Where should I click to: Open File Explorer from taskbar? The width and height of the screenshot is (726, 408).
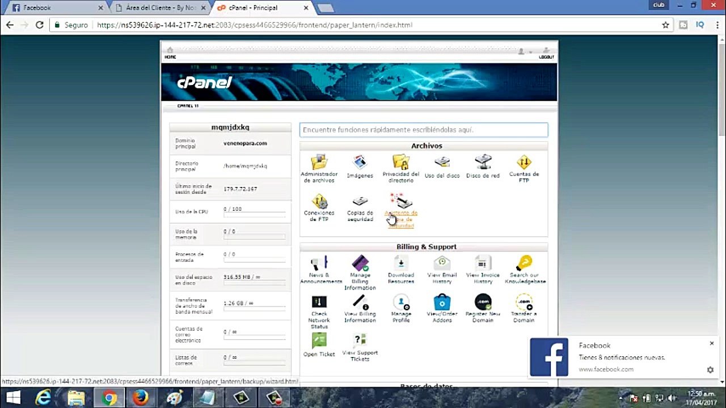[x=76, y=398]
